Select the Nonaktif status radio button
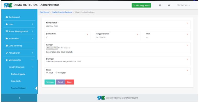Screen dimensions: 199x103 56,73
